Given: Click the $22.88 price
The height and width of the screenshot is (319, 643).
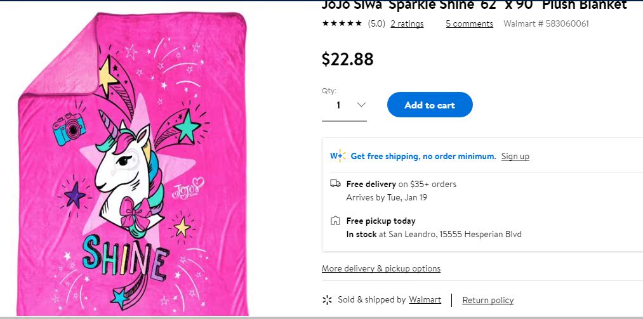Looking at the screenshot, I should (x=347, y=60).
